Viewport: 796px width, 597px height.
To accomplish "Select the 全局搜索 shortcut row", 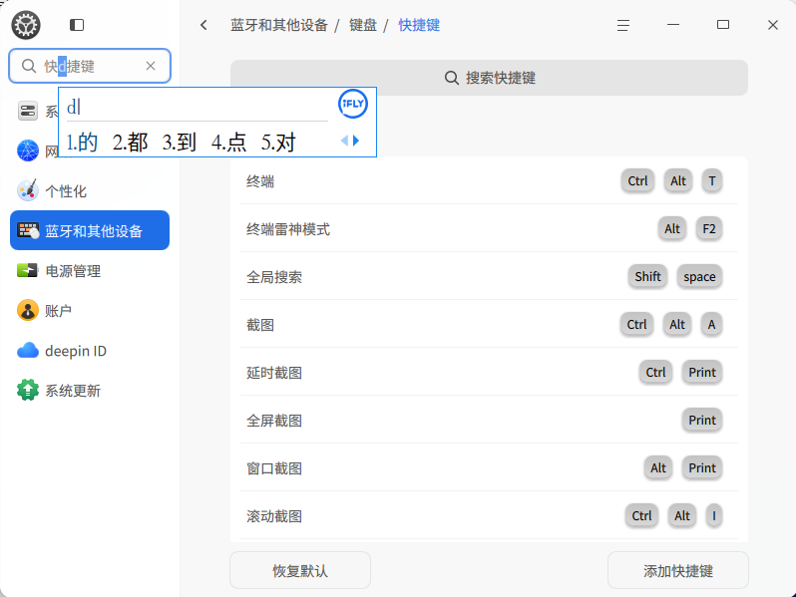I will pyautogui.click(x=489, y=276).
